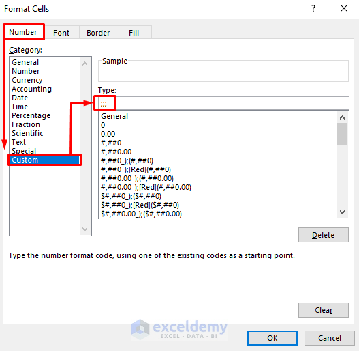Close the Format Cells dialog
The width and height of the screenshot is (359, 351).
(344, 8)
